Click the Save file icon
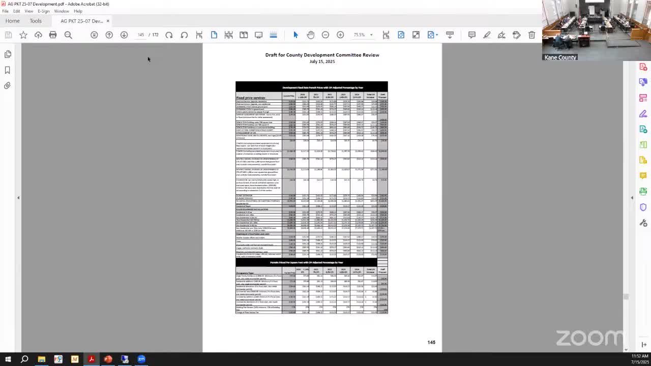Screen dimensions: 651x366 [8, 35]
